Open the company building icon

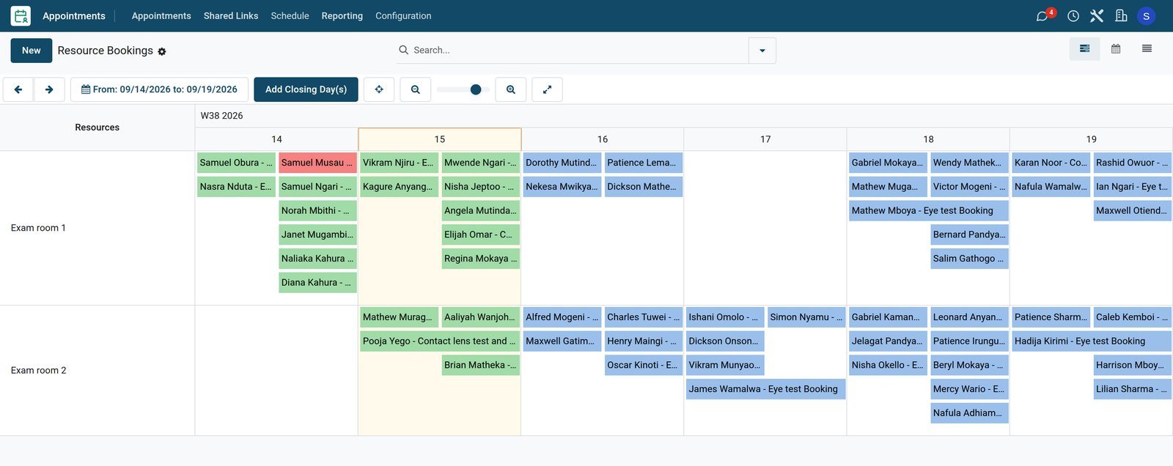[x=1121, y=16]
